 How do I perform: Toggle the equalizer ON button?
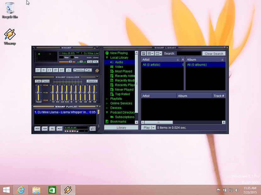[38, 81]
